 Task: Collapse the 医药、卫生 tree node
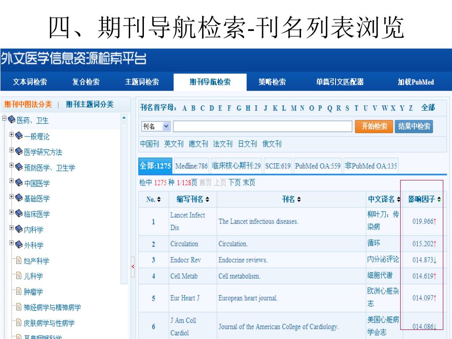point(4,118)
